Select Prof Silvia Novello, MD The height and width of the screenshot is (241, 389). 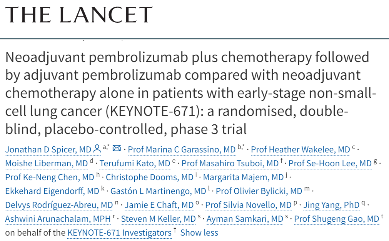pyautogui.click(x=248, y=205)
